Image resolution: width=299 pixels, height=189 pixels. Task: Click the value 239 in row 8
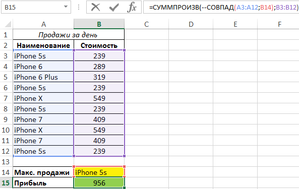click(99, 109)
